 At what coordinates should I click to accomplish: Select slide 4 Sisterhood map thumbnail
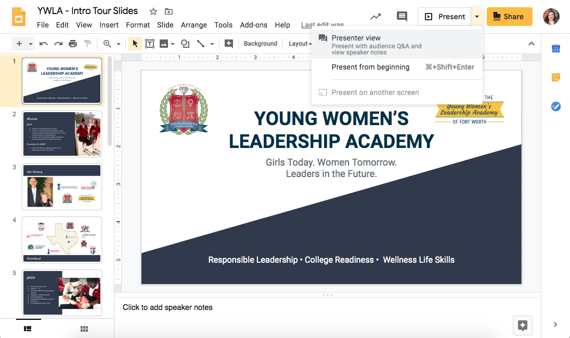(x=62, y=240)
